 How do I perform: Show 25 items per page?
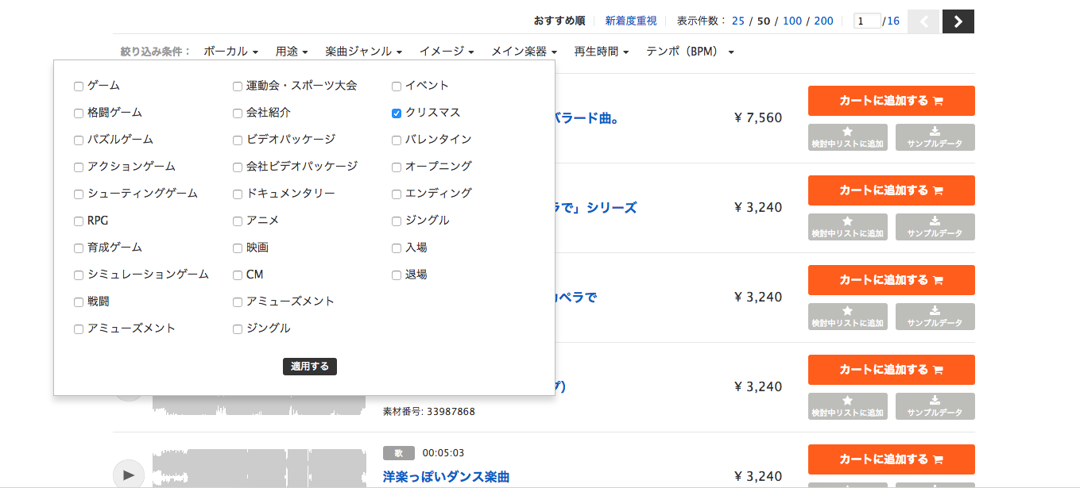click(738, 21)
